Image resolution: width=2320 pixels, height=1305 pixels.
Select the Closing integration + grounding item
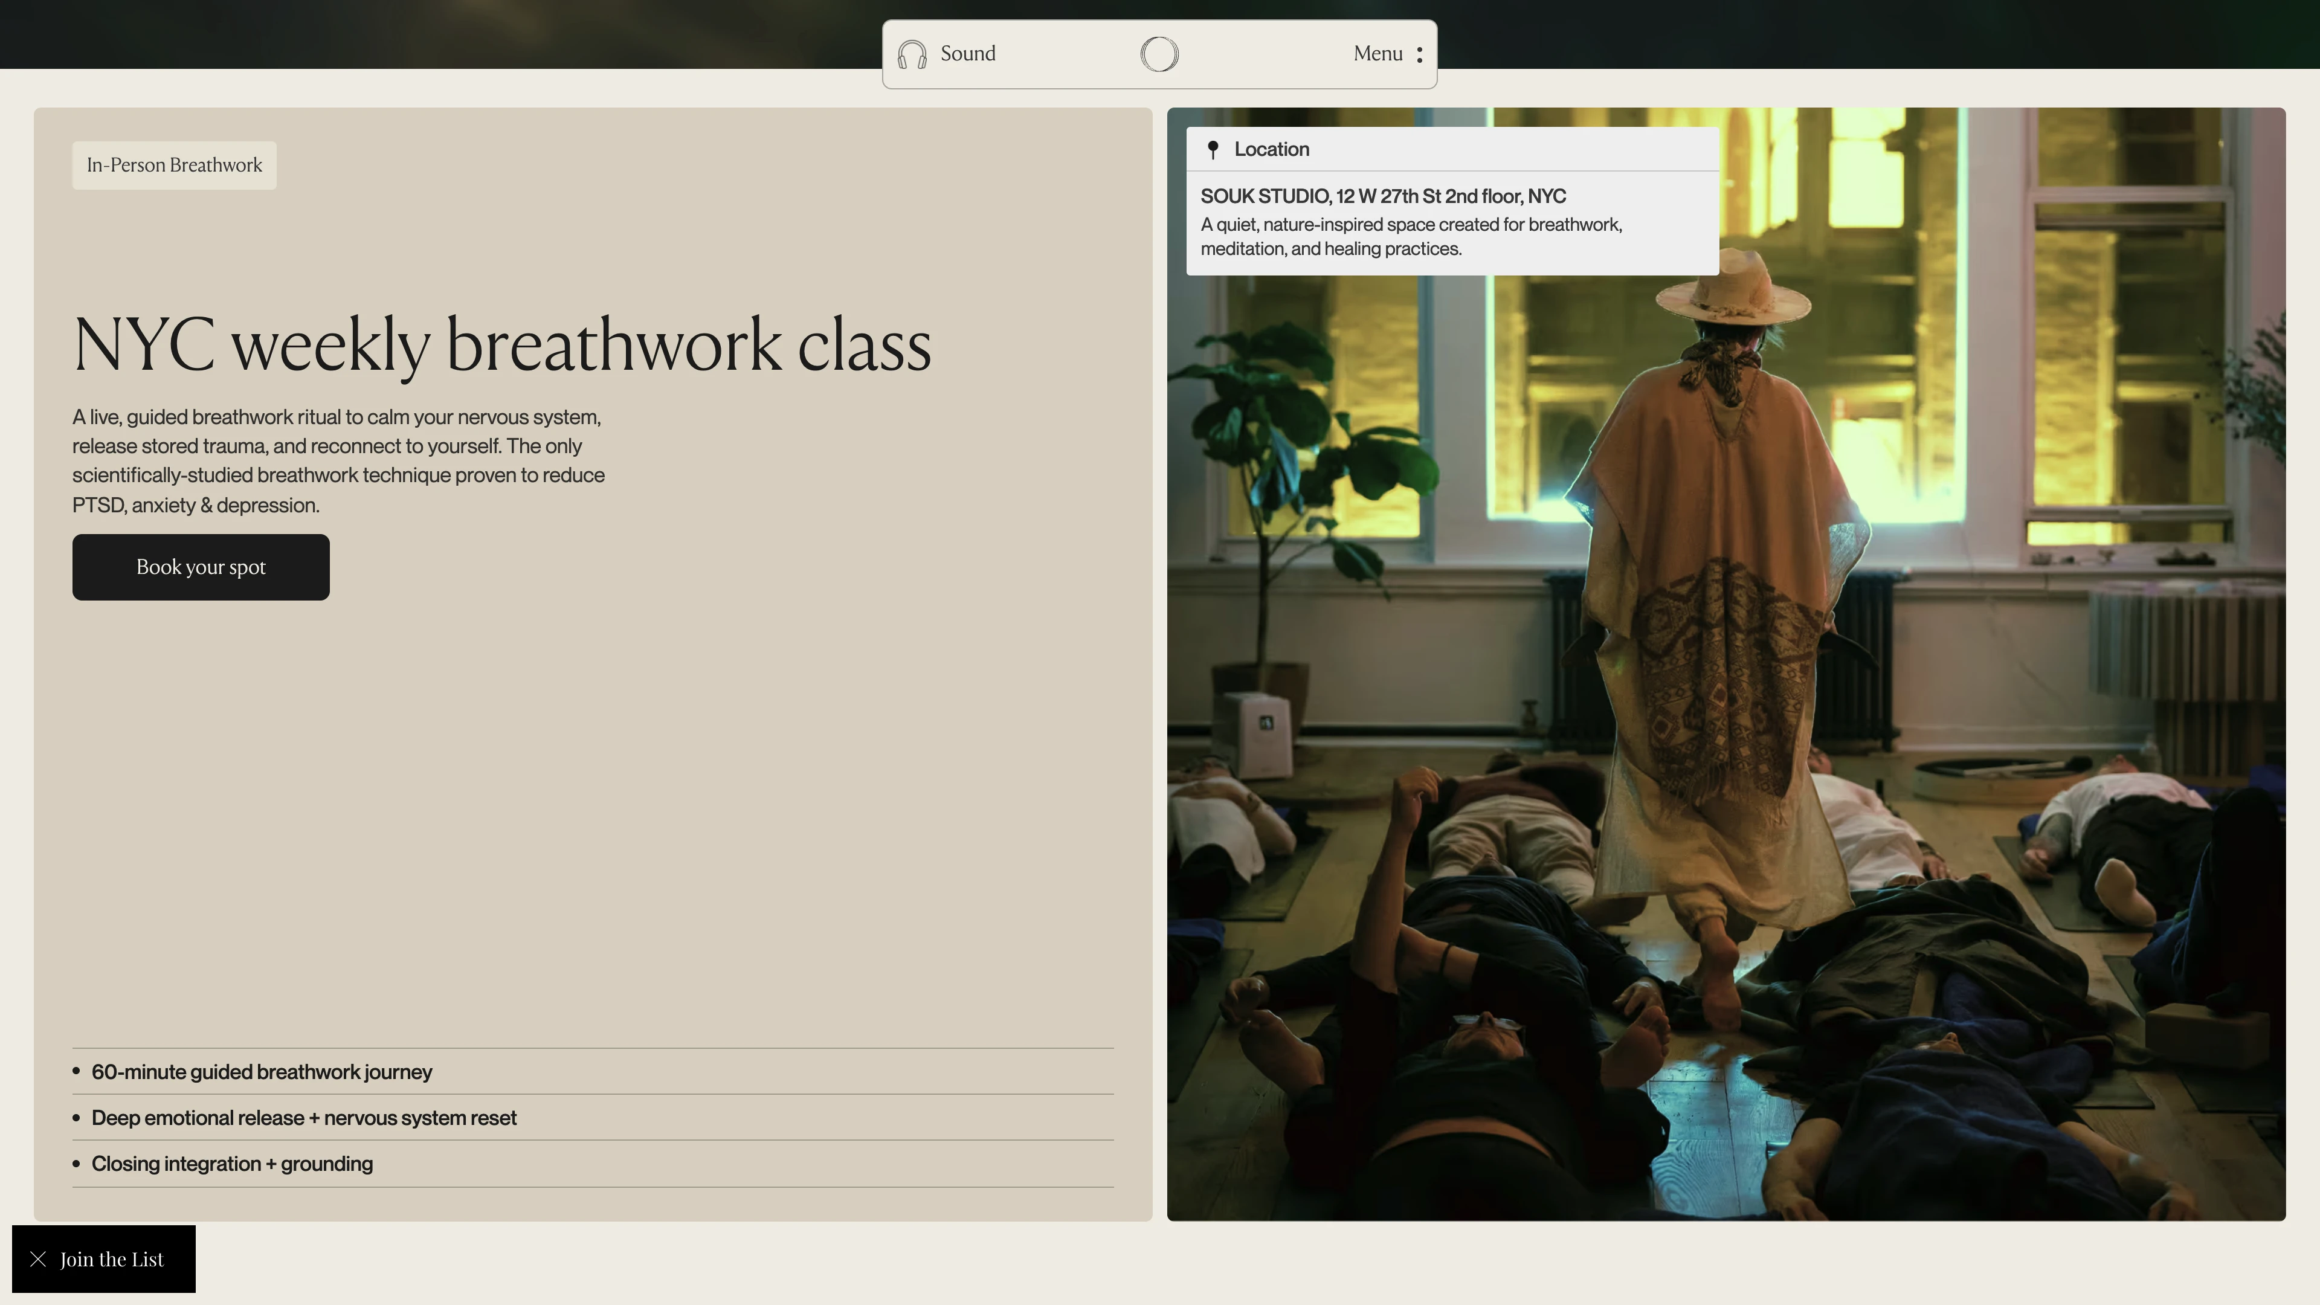click(x=231, y=1164)
